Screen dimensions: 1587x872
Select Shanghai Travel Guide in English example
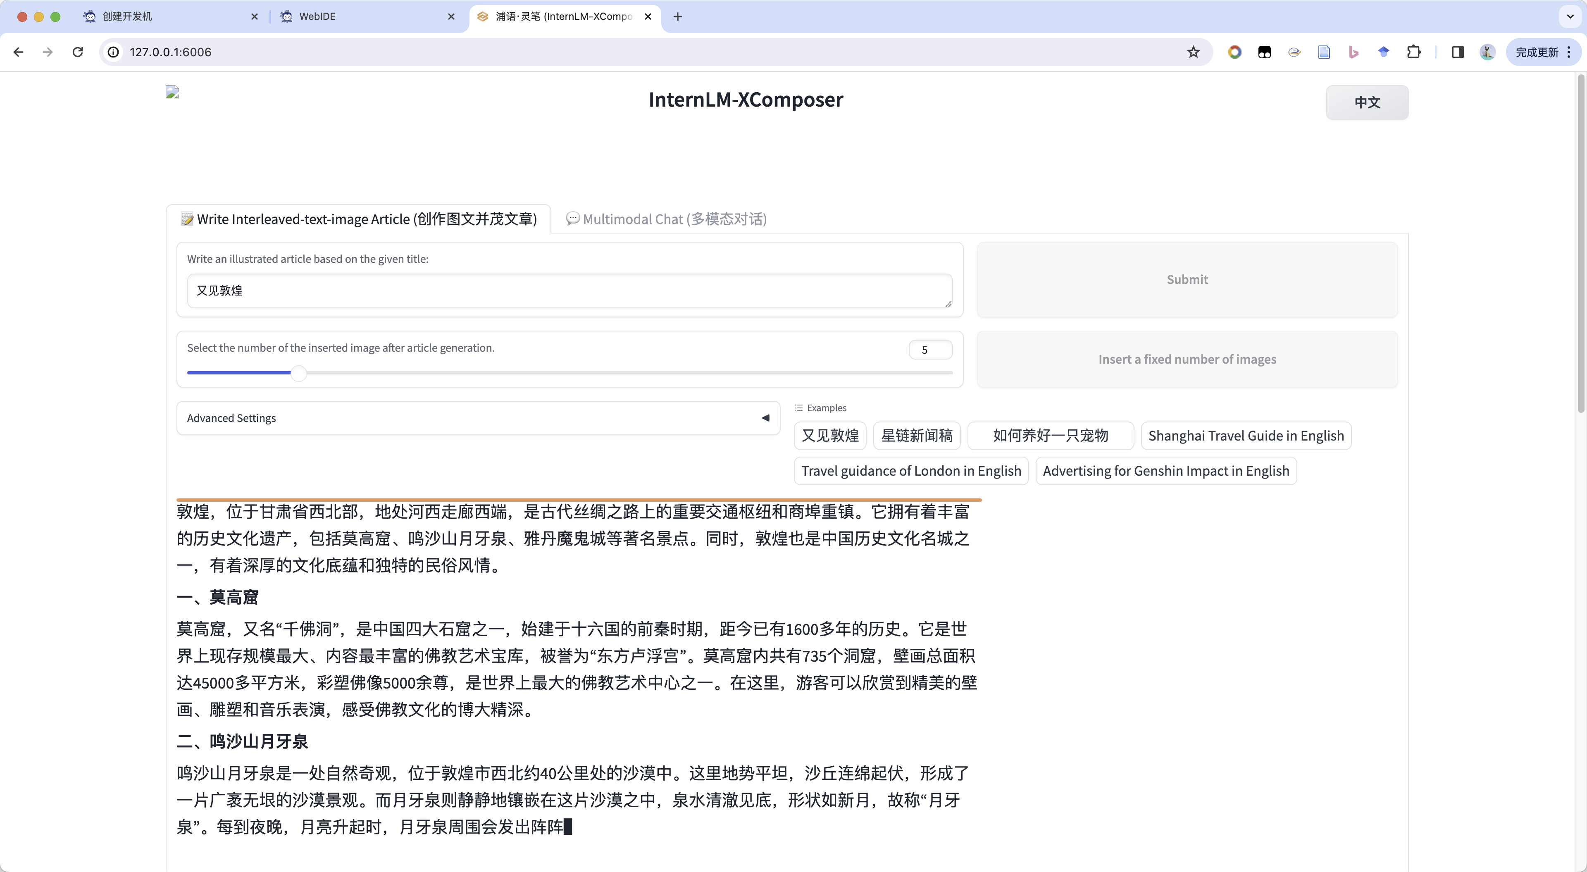coord(1246,436)
